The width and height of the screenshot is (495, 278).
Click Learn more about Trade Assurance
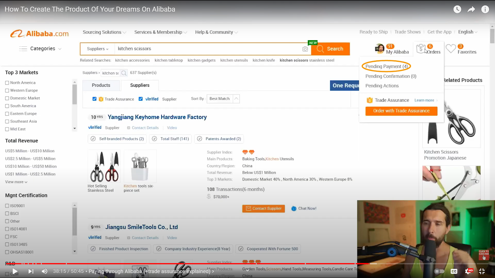424,100
